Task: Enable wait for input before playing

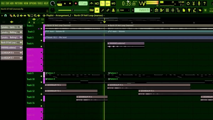Action: [97, 3]
